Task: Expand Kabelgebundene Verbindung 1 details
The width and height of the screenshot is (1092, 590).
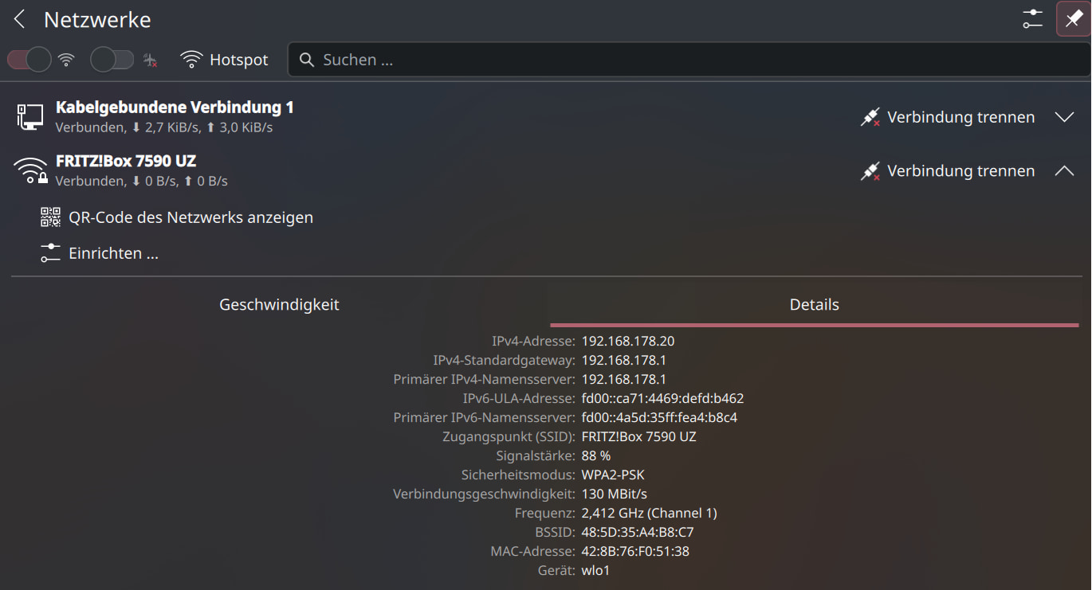Action: click(x=1064, y=117)
